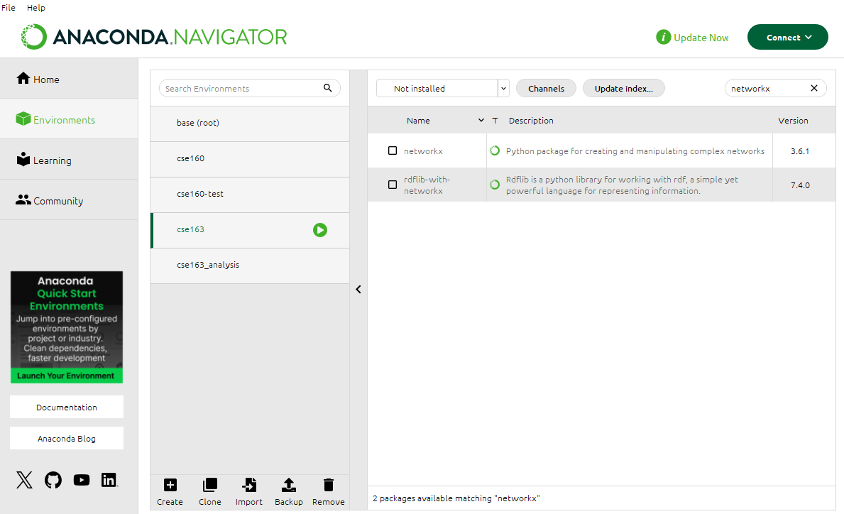
Task: Check the networkx package checkbox
Action: coord(393,151)
